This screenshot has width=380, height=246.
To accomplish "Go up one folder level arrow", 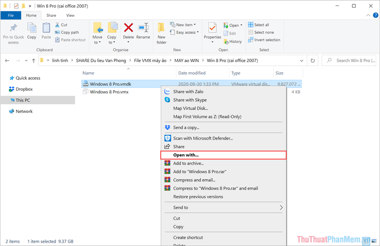I will 34,61.
